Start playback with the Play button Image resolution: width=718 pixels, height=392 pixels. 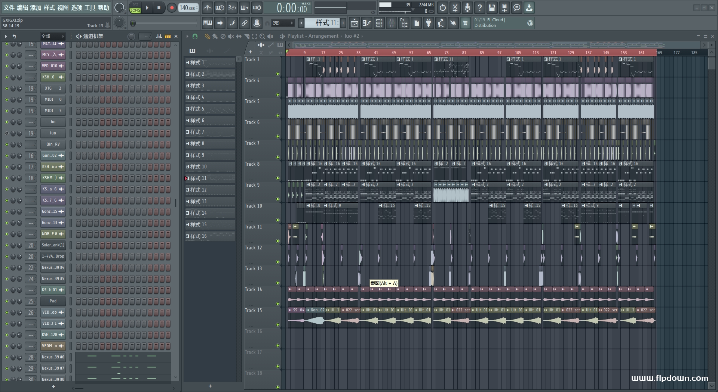[x=147, y=7]
